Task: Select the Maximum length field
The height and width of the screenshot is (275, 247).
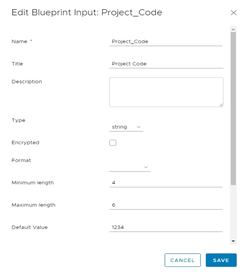Action: pyautogui.click(x=166, y=205)
